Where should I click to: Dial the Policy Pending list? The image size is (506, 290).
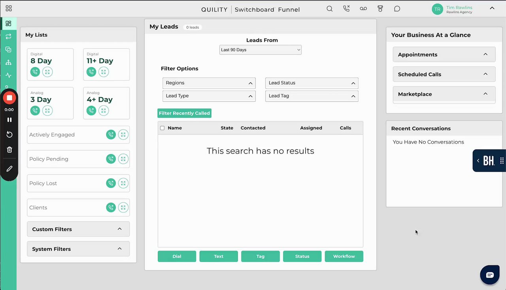[x=111, y=159]
